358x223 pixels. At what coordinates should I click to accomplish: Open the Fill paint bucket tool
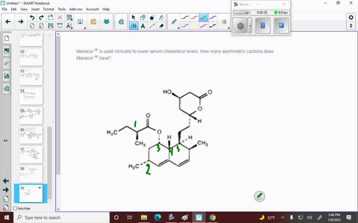(161, 17)
